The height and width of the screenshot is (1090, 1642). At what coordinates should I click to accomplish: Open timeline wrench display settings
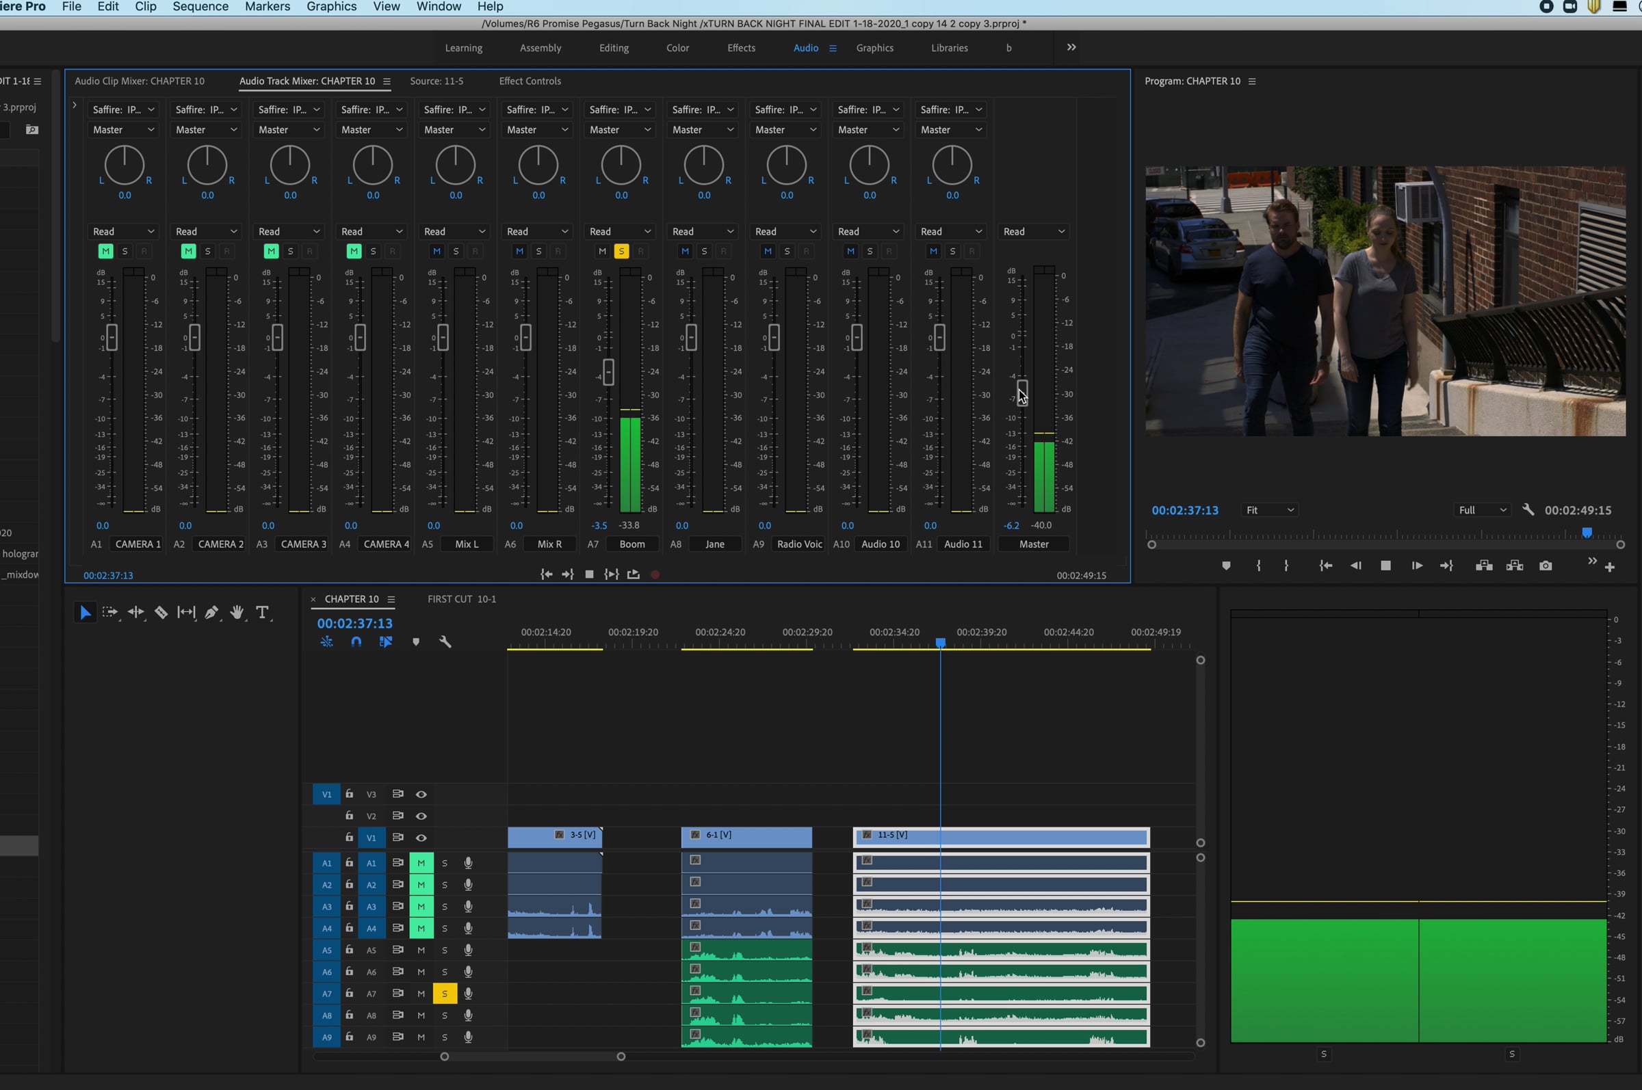445,641
